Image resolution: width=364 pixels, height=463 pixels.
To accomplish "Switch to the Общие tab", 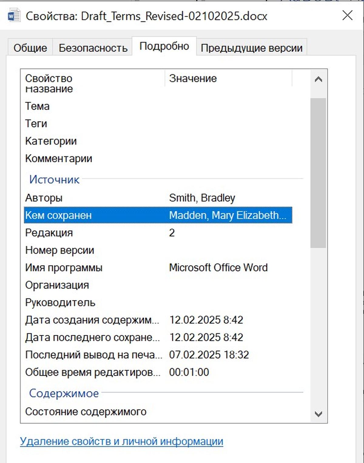I will pos(30,48).
